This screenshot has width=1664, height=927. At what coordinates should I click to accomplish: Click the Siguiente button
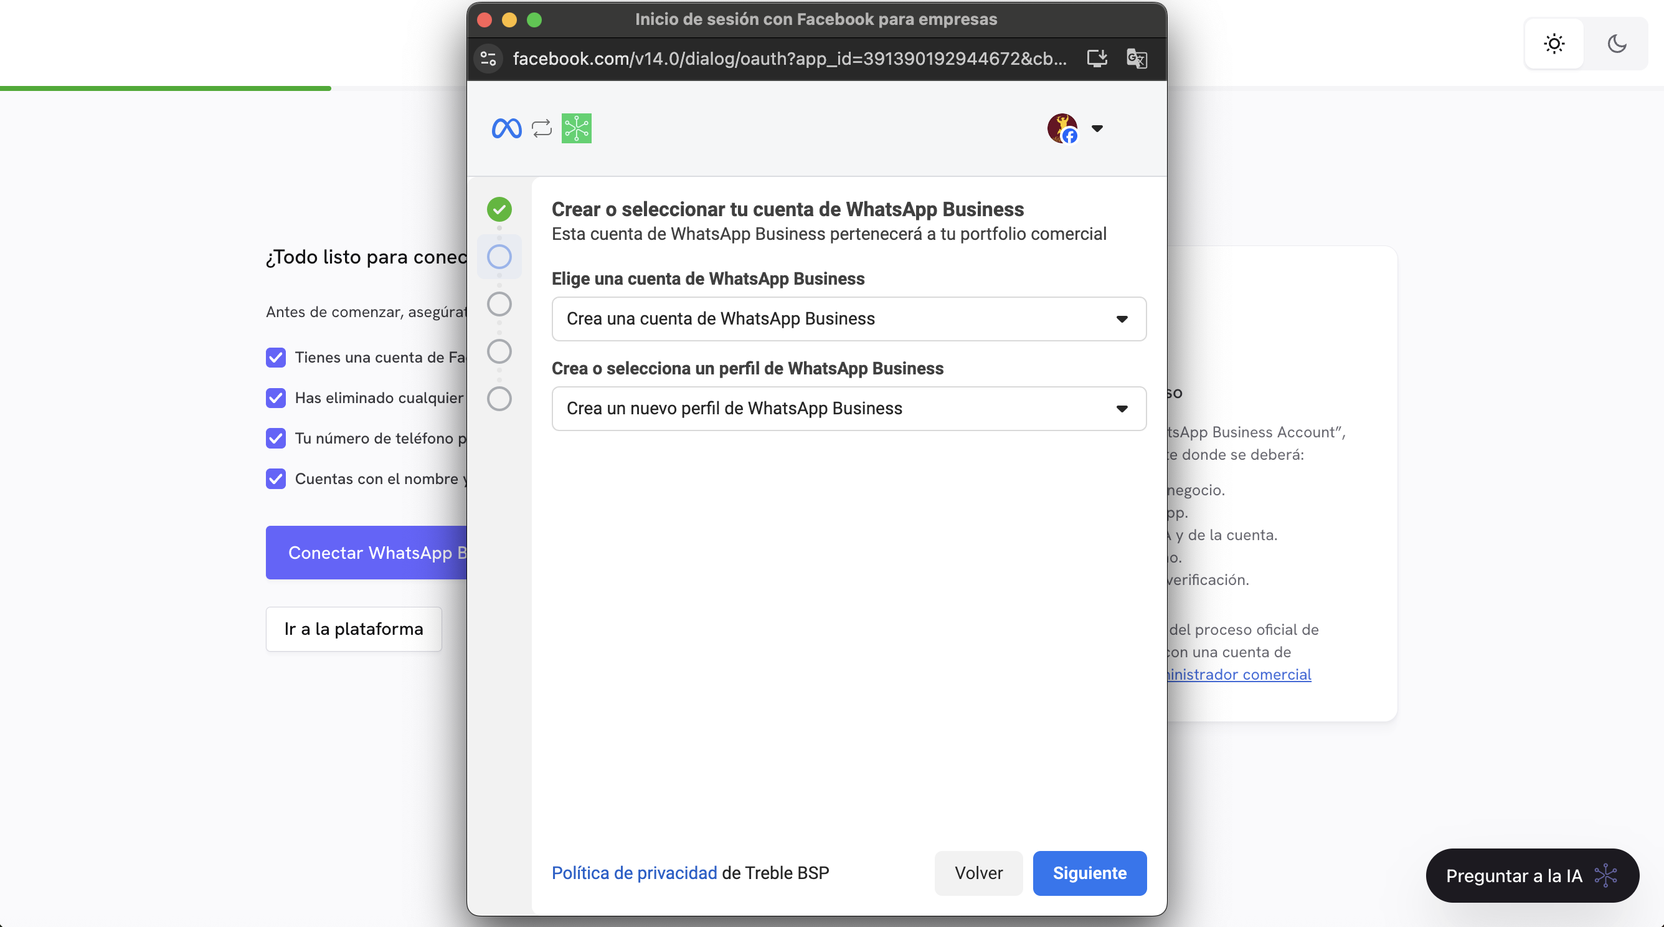(1090, 873)
